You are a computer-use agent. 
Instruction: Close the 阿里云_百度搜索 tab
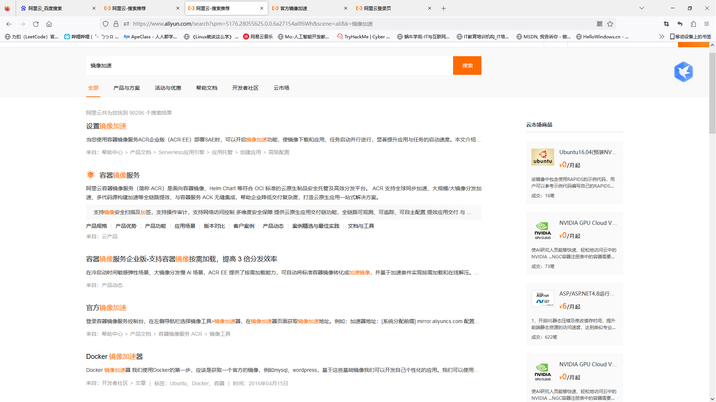point(94,8)
